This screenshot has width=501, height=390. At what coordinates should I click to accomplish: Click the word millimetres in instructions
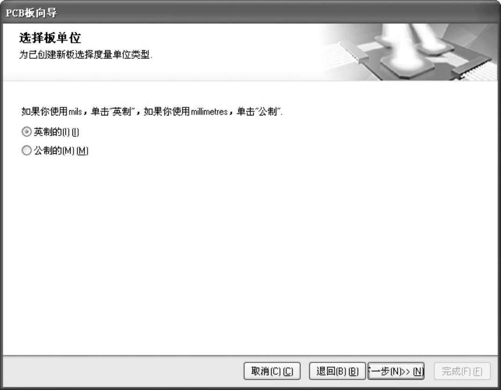click(209, 112)
